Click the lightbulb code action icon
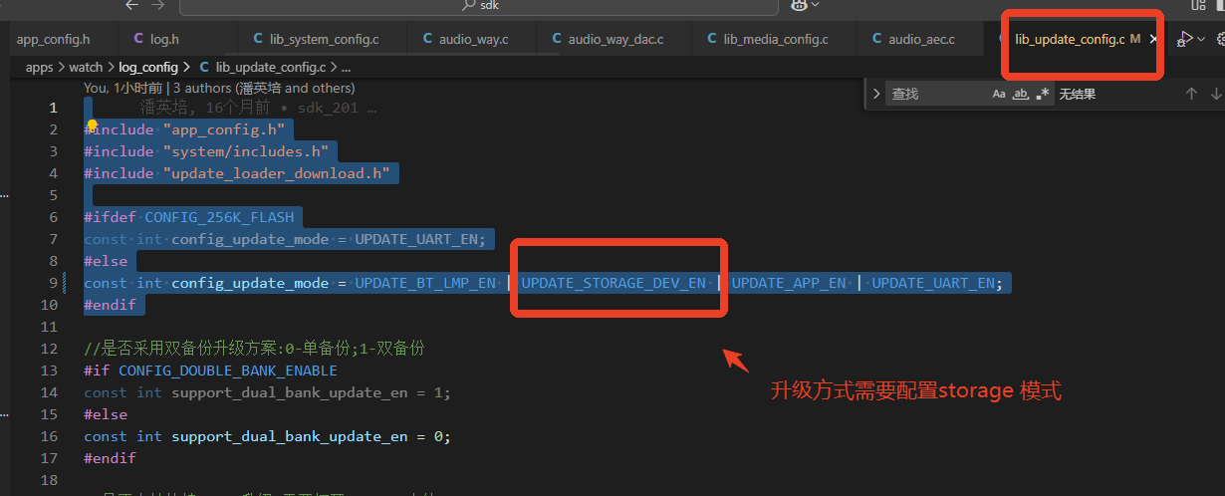The image size is (1225, 496). [92, 126]
